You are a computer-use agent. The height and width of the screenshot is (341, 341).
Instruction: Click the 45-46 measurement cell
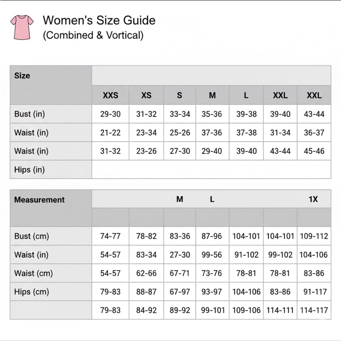[x=314, y=151]
